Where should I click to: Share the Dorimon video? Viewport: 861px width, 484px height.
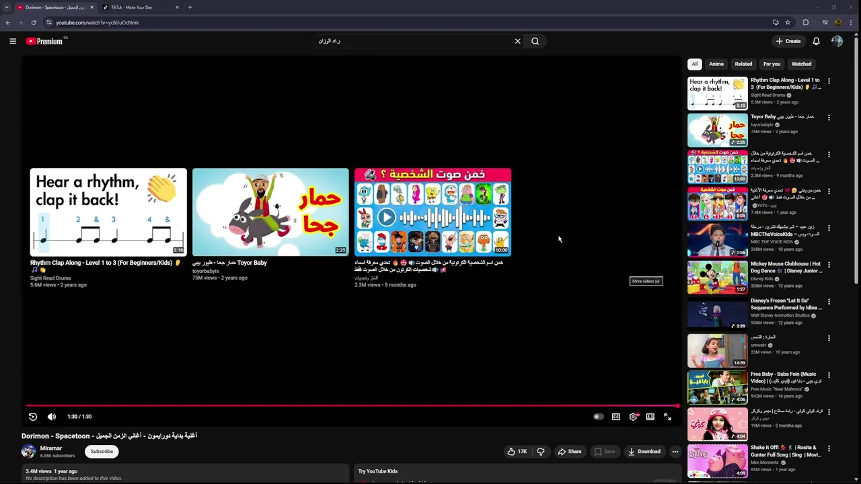click(569, 452)
